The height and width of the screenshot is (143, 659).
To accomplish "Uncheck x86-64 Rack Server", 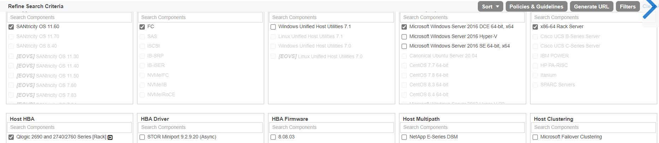I will tap(535, 27).
